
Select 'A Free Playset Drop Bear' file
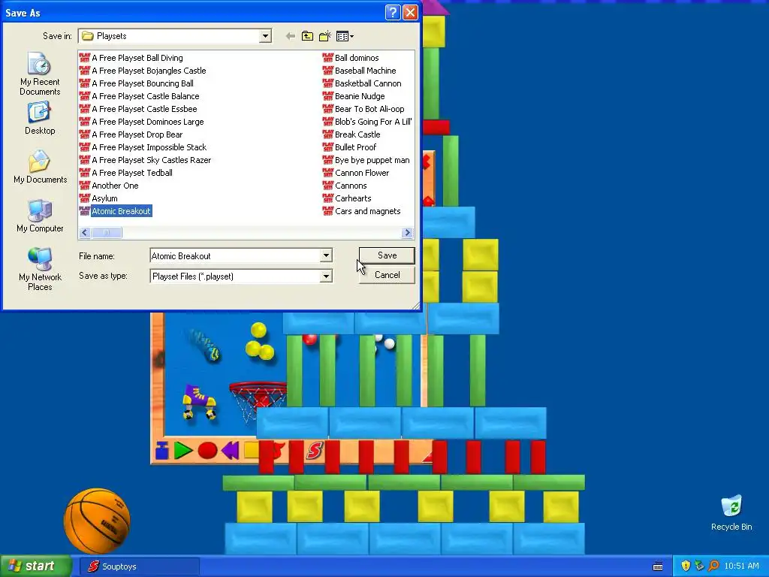tap(131, 134)
